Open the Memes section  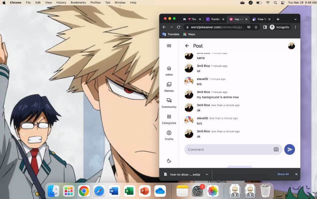click(169, 87)
